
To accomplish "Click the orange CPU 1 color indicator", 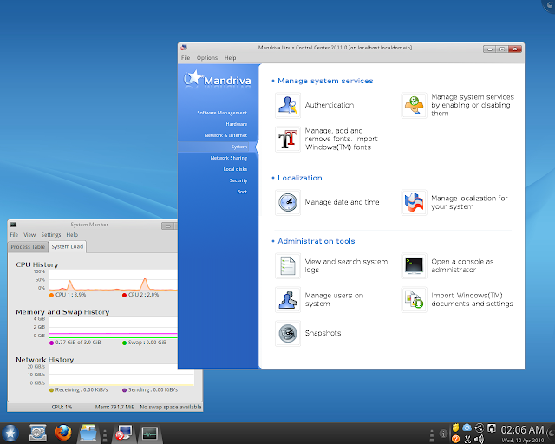I will click(x=52, y=295).
